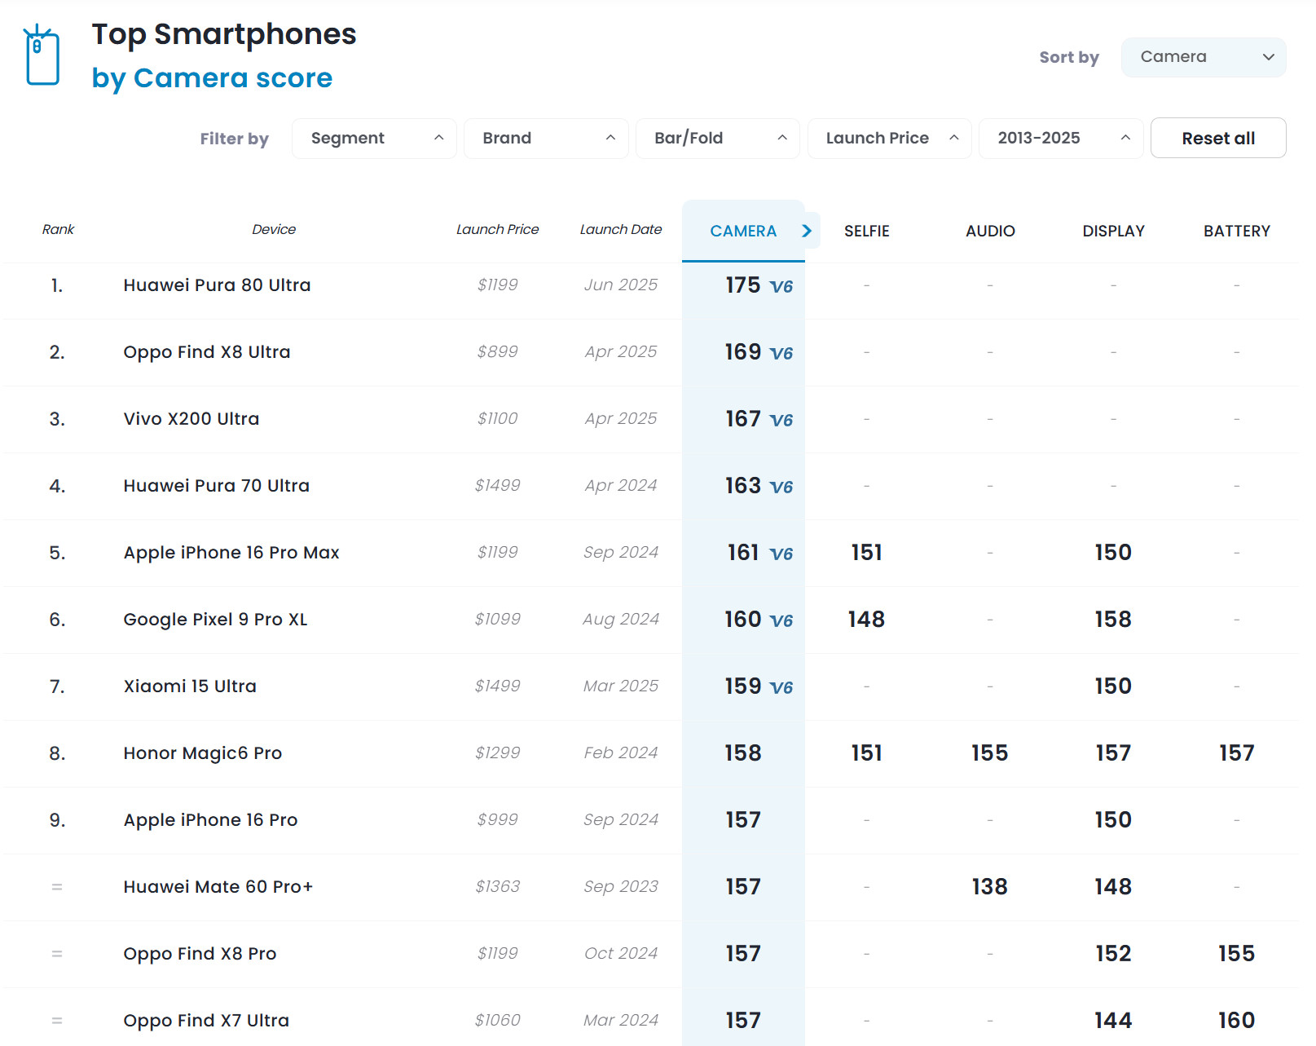Switch to the BATTERY tab
The height and width of the screenshot is (1046, 1316).
tap(1237, 232)
